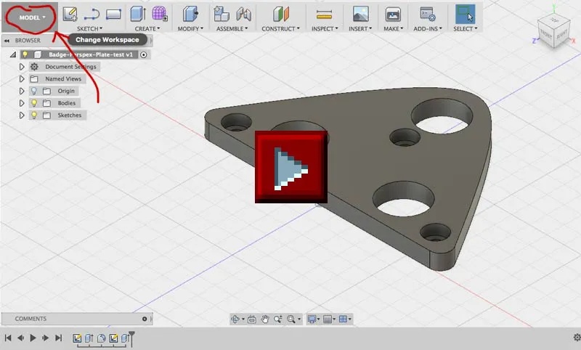Click the timeline end marker
The image size is (581, 350).
131,338
